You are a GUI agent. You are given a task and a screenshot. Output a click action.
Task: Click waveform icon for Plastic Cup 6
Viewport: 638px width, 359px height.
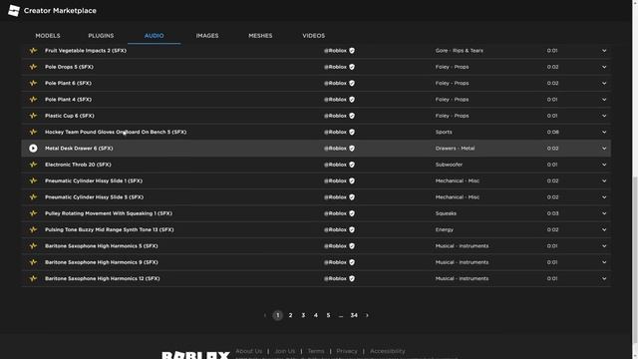(33, 116)
